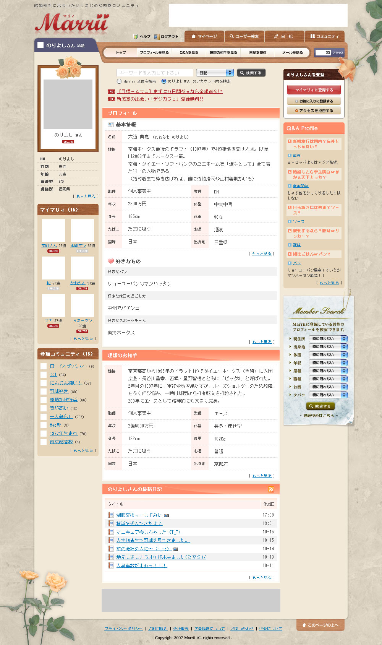Image resolution: width=382 pixels, height=645 pixels.
Task: Click the thumbnail above 本間マン
Action: click(x=83, y=231)
